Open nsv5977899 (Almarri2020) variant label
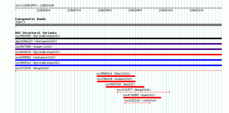The image size is (229, 113). pyautogui.click(x=34, y=47)
